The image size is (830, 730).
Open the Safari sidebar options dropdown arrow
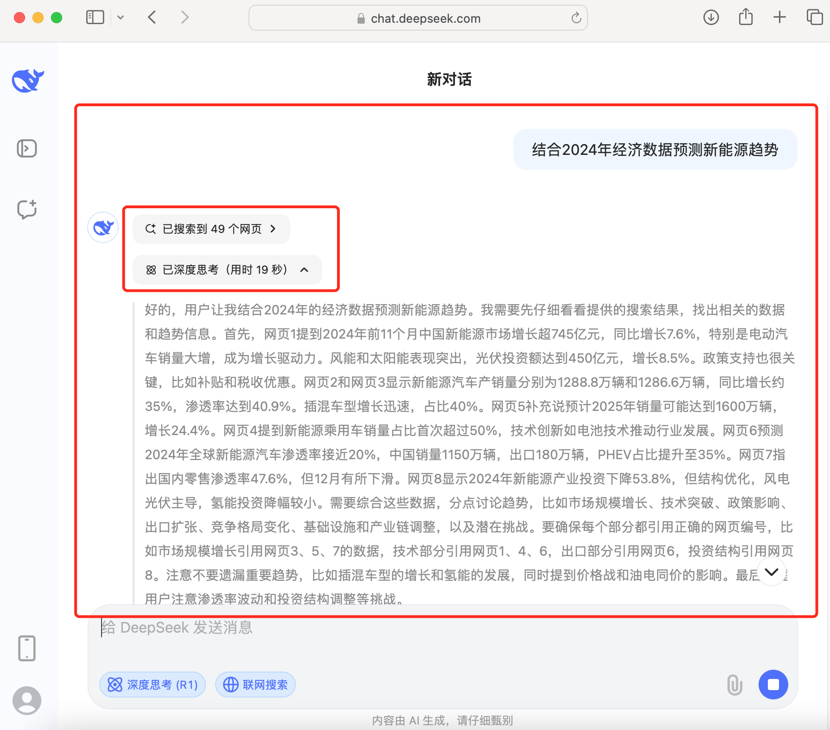click(121, 18)
